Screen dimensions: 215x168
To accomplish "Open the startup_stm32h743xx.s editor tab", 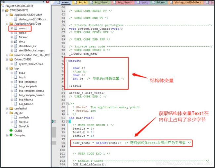I will 186,2.
